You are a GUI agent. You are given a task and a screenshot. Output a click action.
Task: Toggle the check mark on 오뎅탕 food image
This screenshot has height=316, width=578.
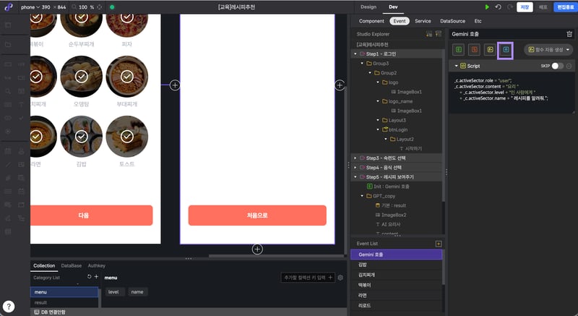[82, 76]
